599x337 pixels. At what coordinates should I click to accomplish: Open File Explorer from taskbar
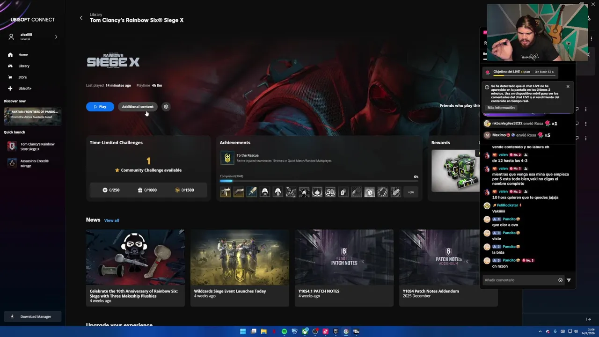pos(263,331)
